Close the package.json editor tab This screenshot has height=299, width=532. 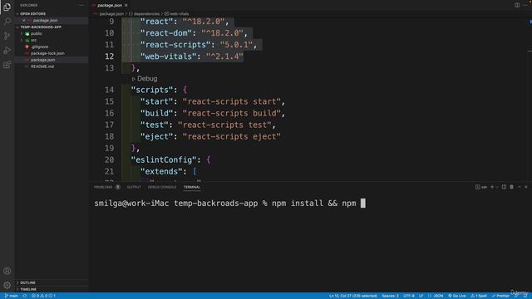126,6
